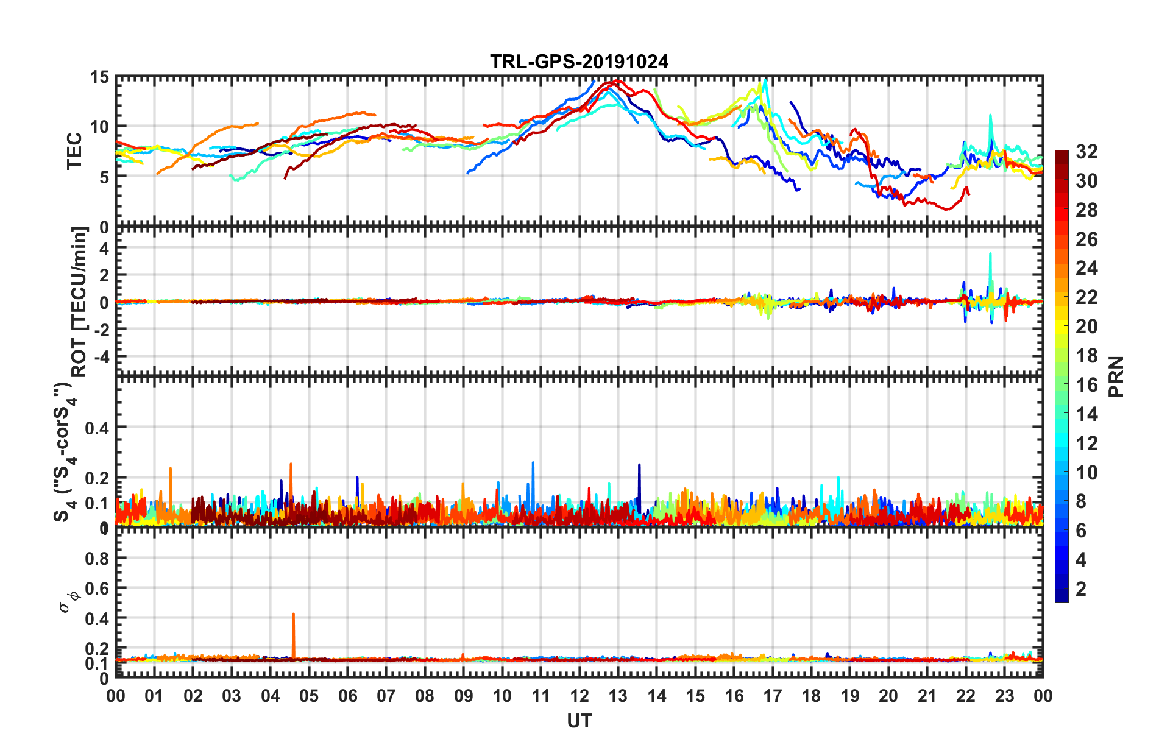The image size is (1159, 753).
Task: Click ROT axis tick label -4
Action: click(101, 356)
